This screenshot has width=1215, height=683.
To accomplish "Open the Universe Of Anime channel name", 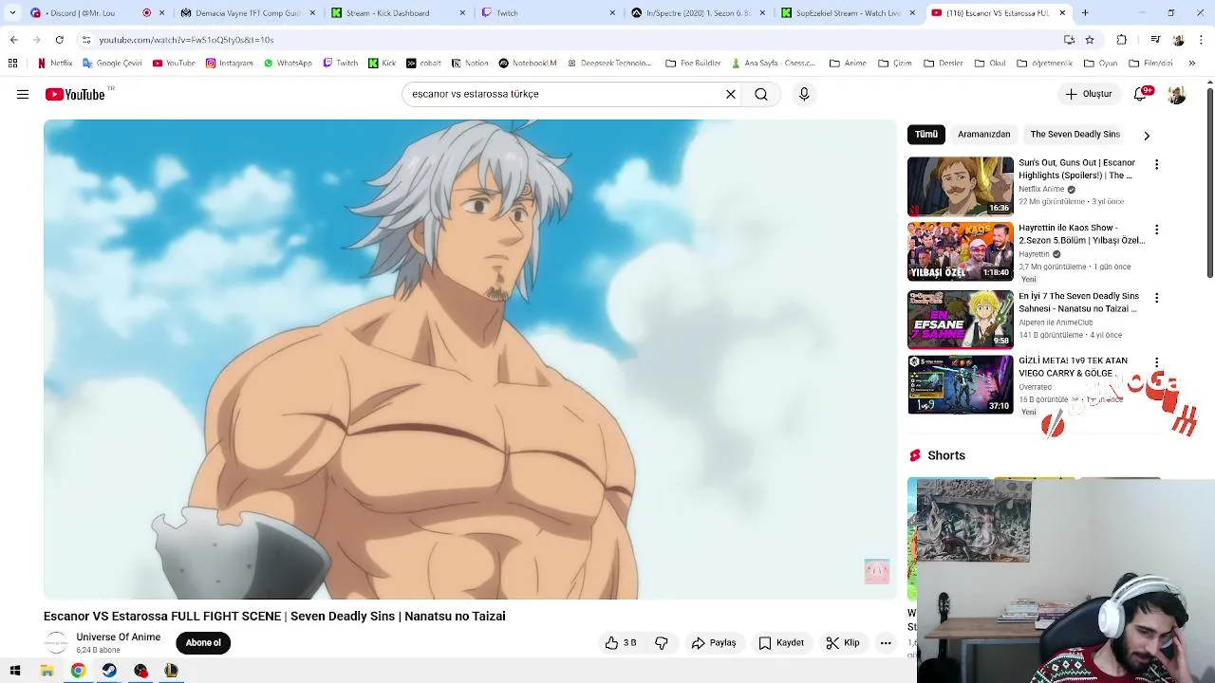I will [x=119, y=637].
